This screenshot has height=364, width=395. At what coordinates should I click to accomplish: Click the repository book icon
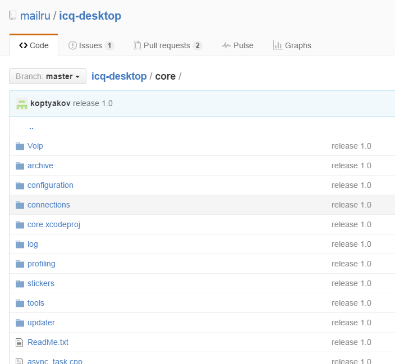[13, 16]
